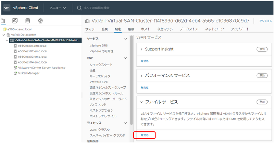Select host e560esx01.emc.local
Screen dimensions: 274x144
click(x=32, y=46)
